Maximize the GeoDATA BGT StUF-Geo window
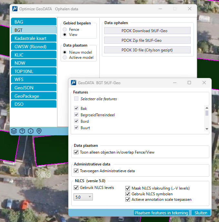219x222 pixels. [x=189, y=83]
